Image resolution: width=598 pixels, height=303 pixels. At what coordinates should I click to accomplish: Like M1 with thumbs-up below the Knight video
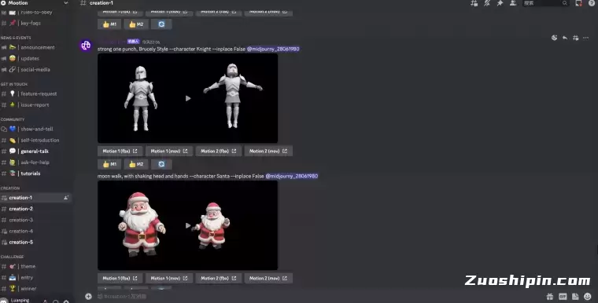[x=109, y=164]
